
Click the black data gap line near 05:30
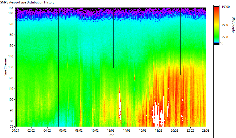point(59,67)
